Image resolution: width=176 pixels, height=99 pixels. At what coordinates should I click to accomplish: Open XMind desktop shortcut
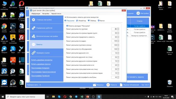(13, 61)
